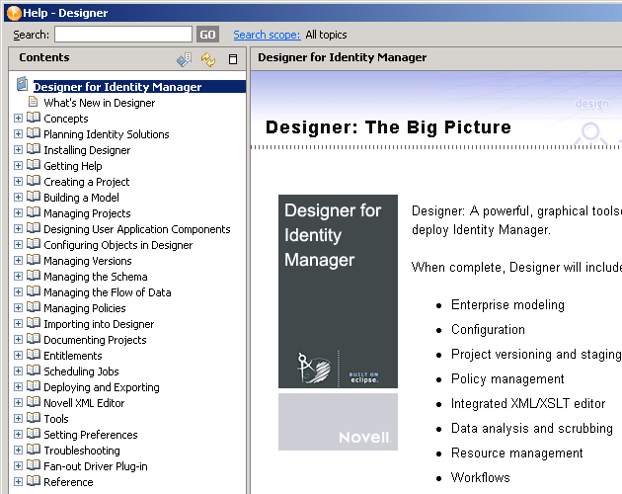Click the Troubleshooting book icon
This screenshot has height=494, width=622.
[34, 450]
